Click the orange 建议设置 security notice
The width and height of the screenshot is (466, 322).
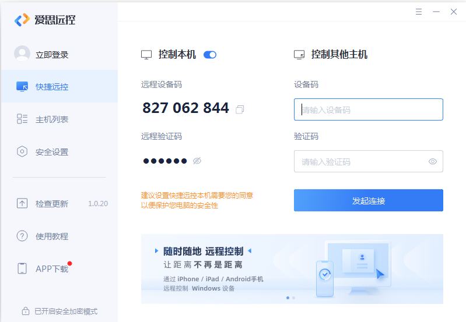[197, 200]
